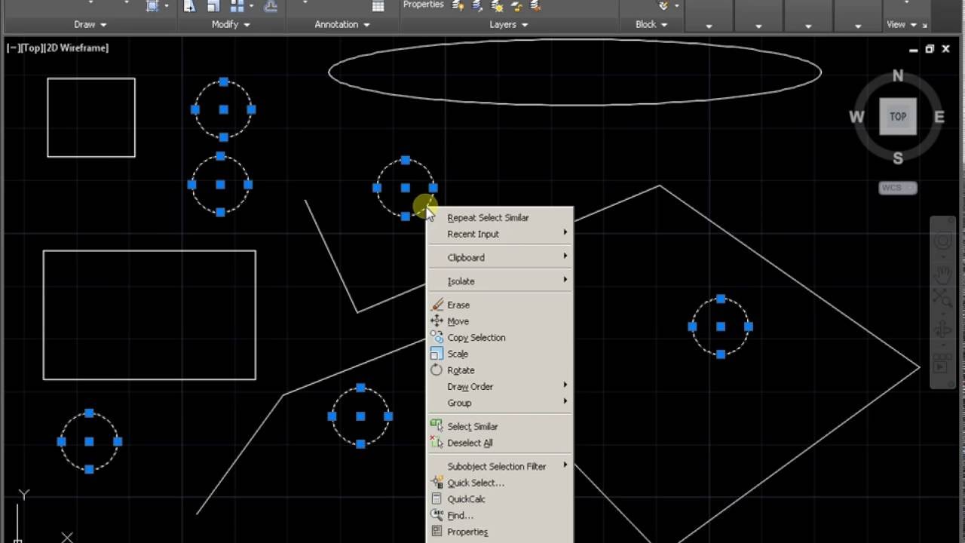Expand the Modify ribbon panel
The image size is (965, 543).
(x=231, y=24)
